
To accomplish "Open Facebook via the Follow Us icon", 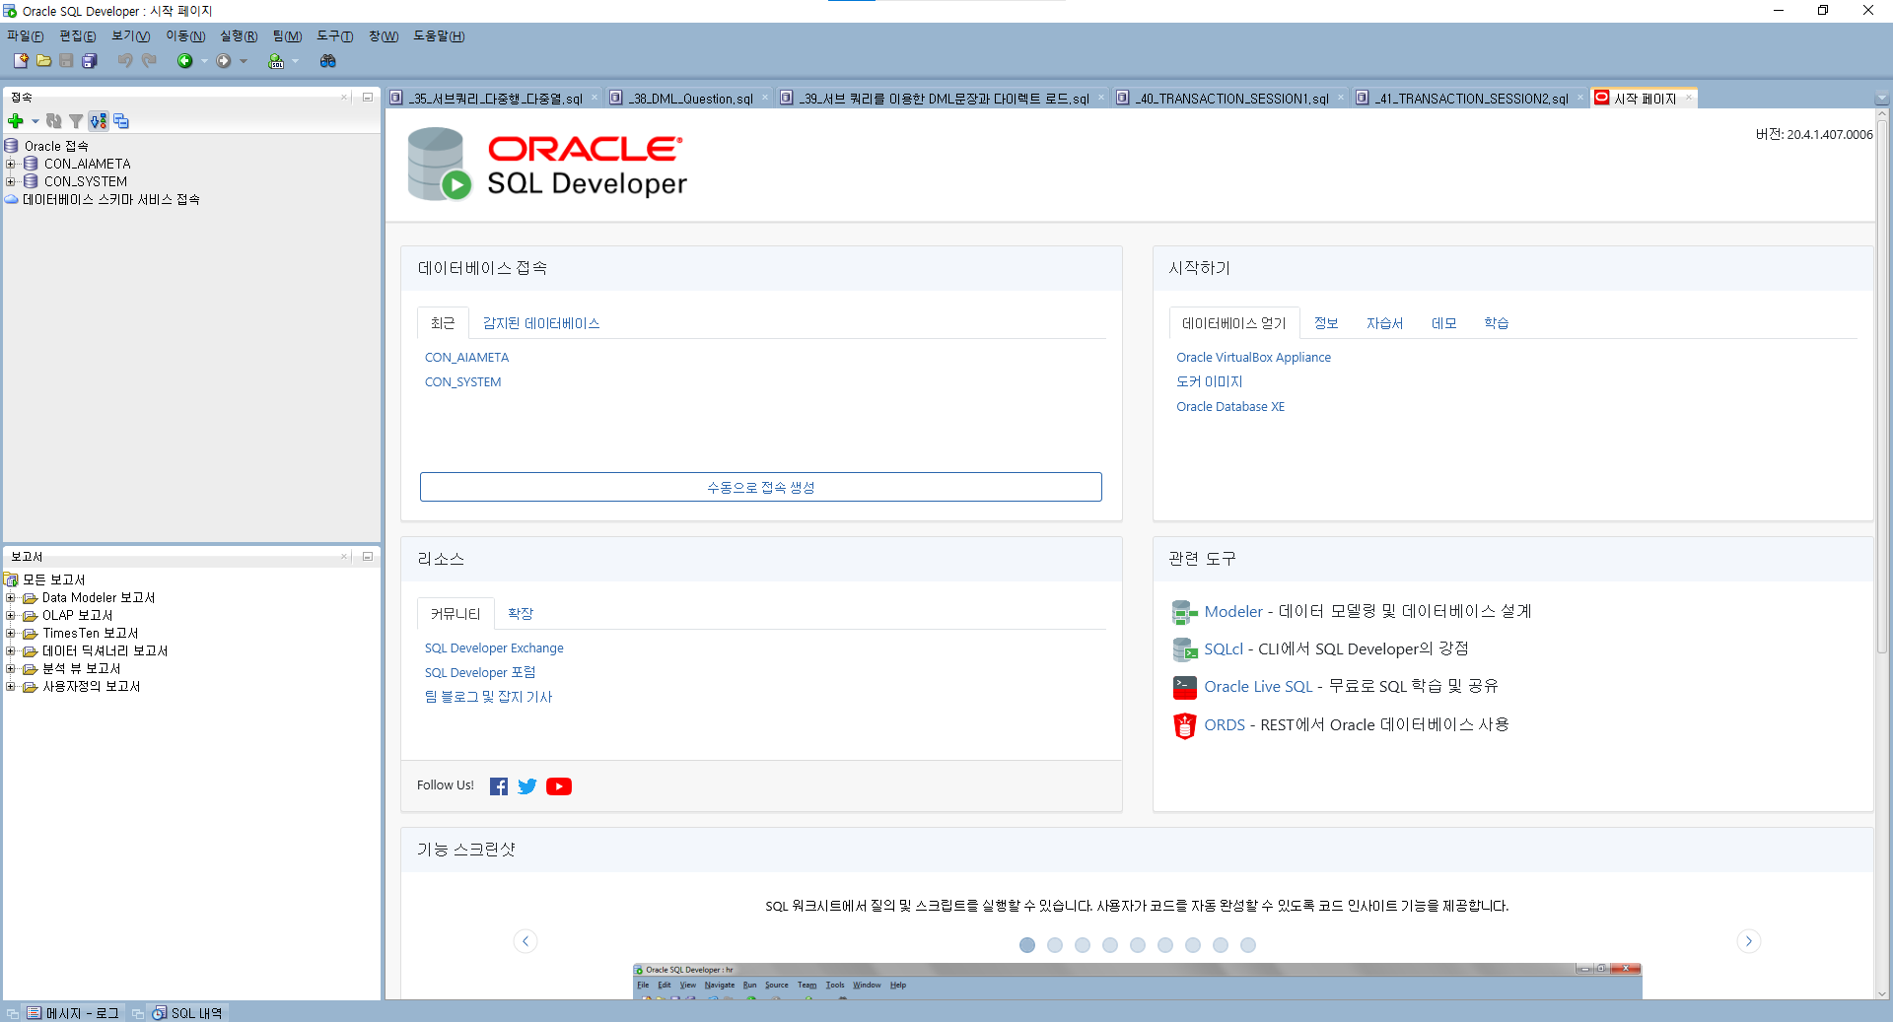I will [x=499, y=786].
